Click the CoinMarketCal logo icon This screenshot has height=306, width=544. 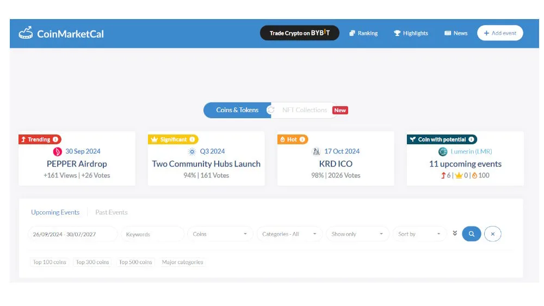[26, 33]
